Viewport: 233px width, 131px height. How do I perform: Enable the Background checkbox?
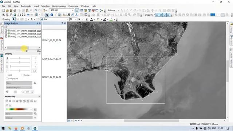point(7,79)
